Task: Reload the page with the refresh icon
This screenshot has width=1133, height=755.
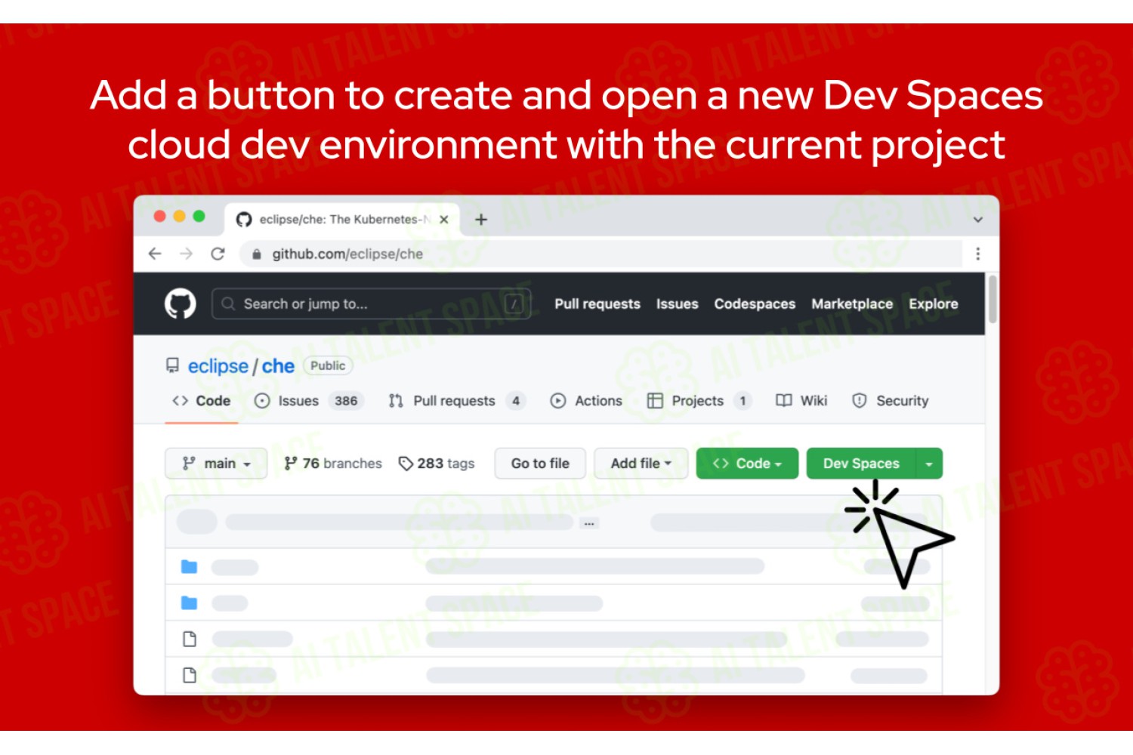Action: pos(218,254)
